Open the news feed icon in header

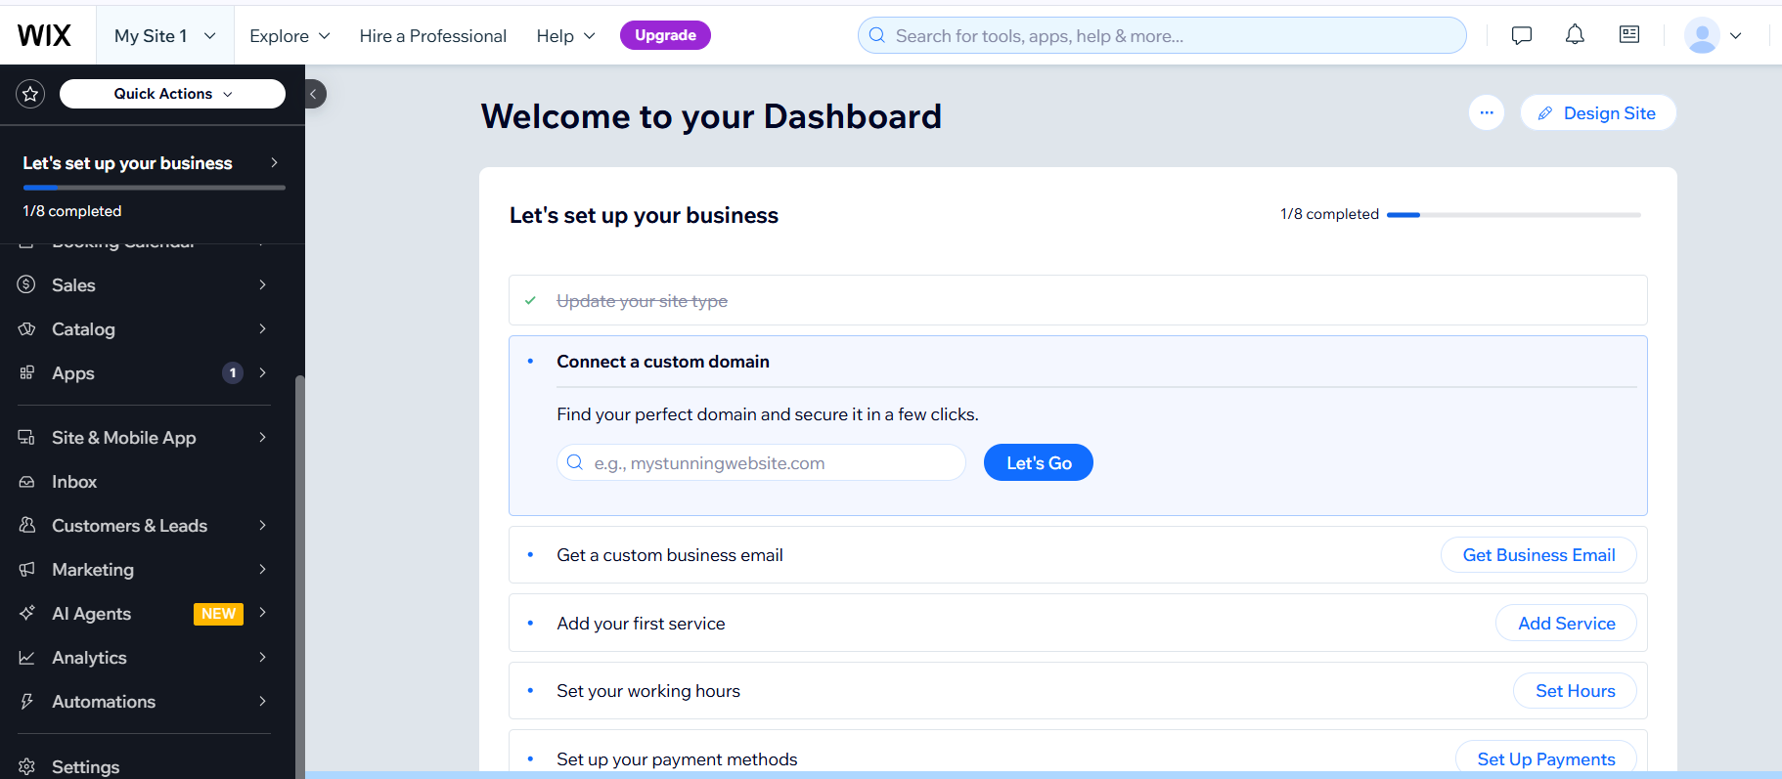(x=1629, y=35)
